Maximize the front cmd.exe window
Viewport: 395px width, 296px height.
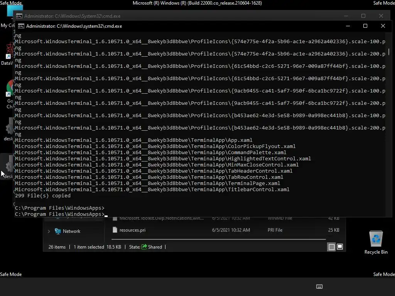coord(365,26)
